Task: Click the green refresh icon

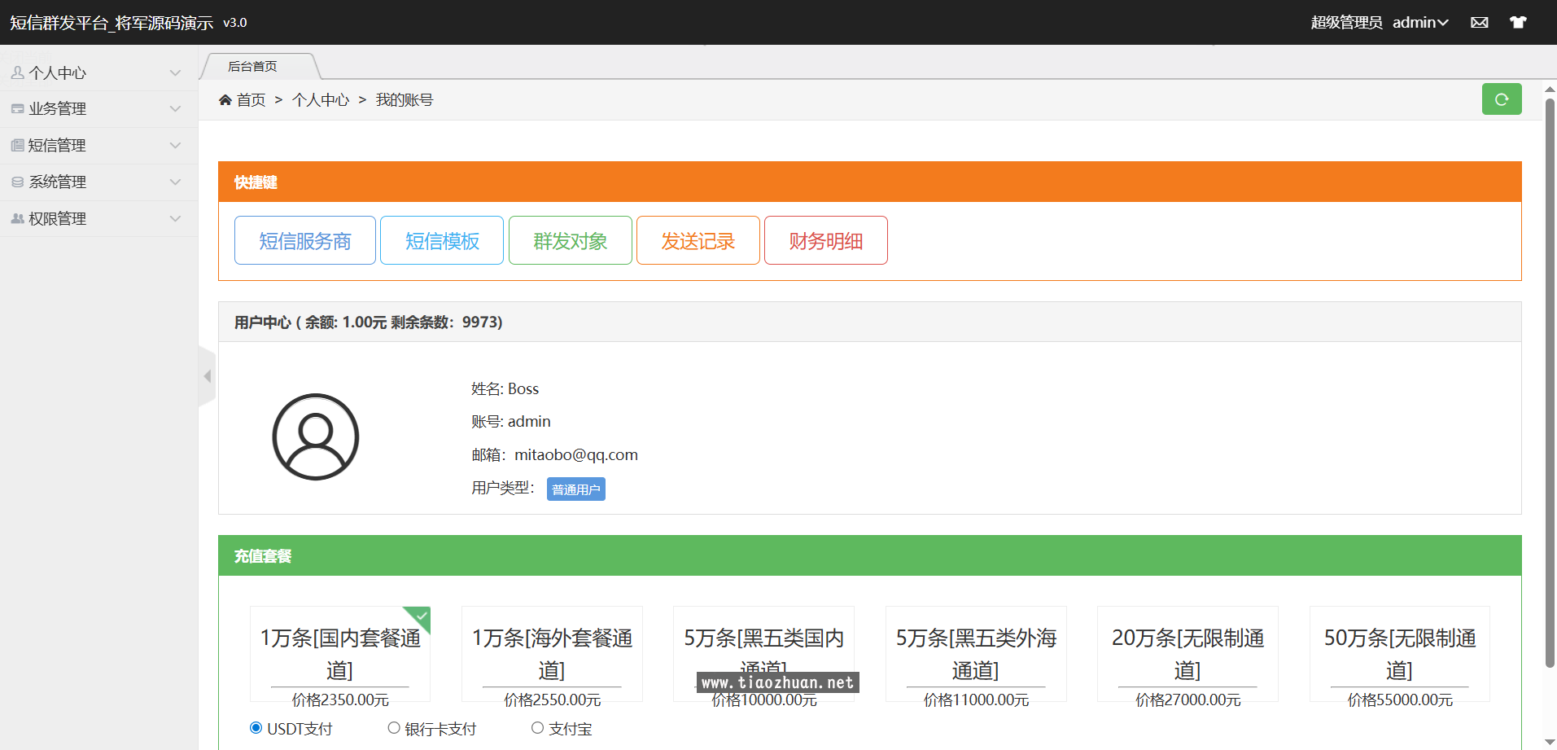Action: tap(1502, 99)
